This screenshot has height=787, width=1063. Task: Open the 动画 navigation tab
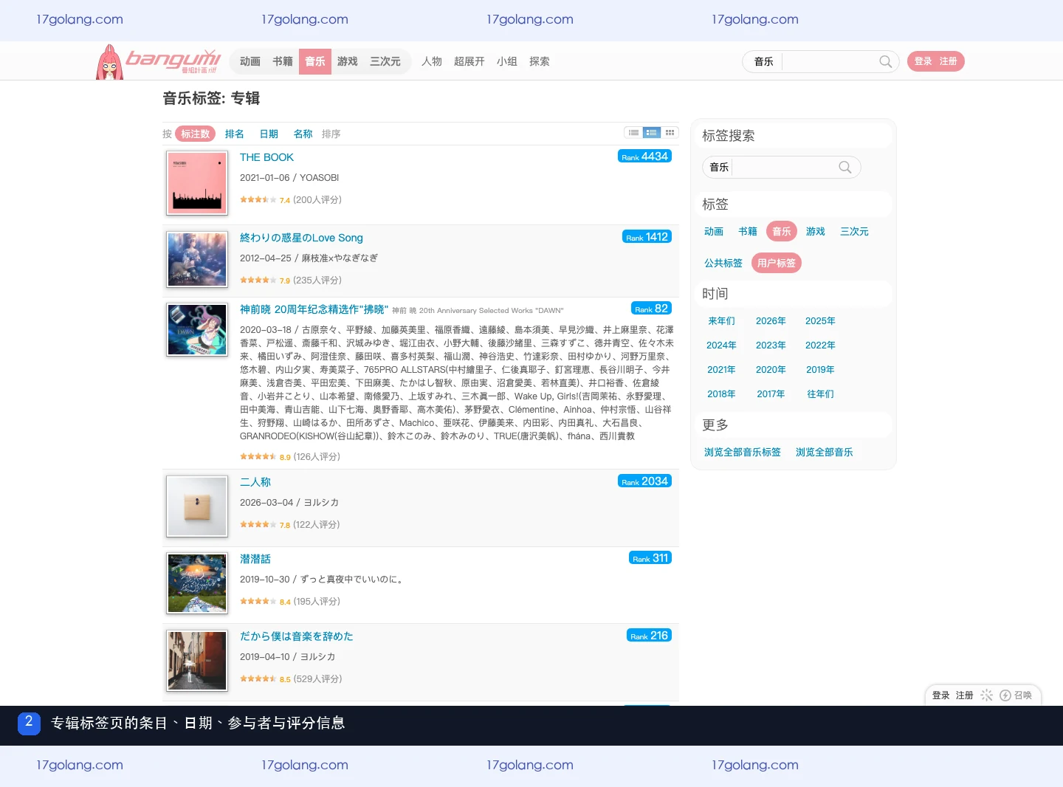tap(250, 61)
